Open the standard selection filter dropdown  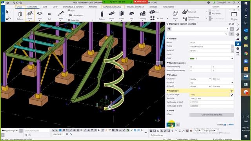click(58, 134)
